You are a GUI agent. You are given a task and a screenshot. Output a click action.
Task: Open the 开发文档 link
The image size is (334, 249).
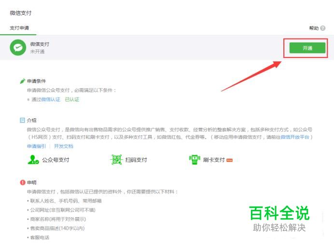(64, 146)
